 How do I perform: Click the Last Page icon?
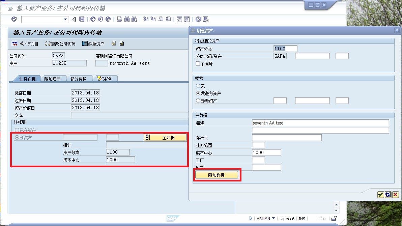point(168,19)
